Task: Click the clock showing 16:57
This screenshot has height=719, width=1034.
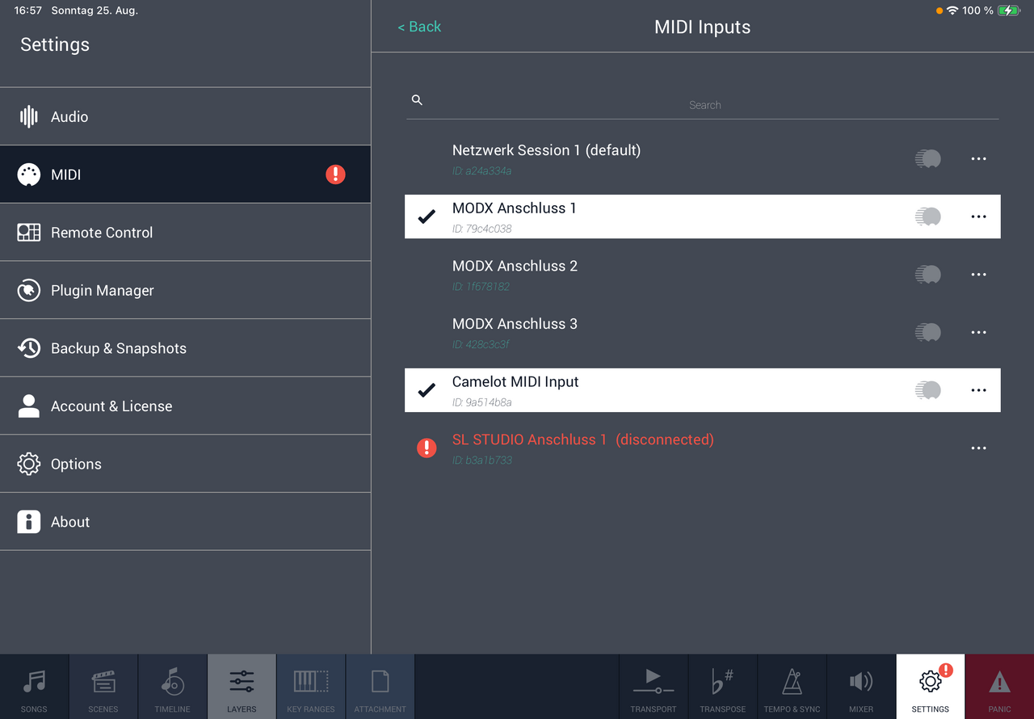Action: click(x=28, y=11)
